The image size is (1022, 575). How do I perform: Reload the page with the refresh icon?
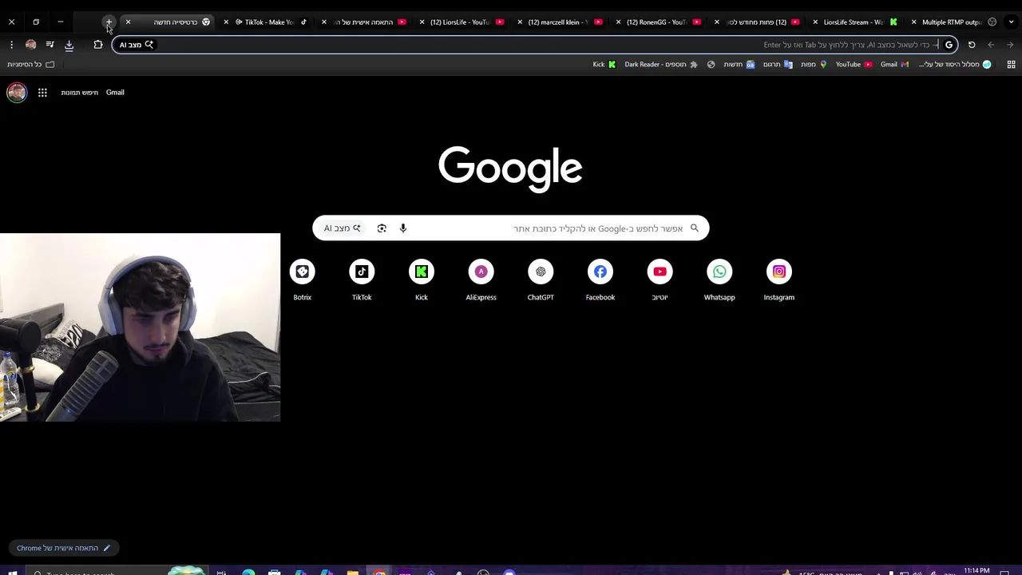(972, 45)
